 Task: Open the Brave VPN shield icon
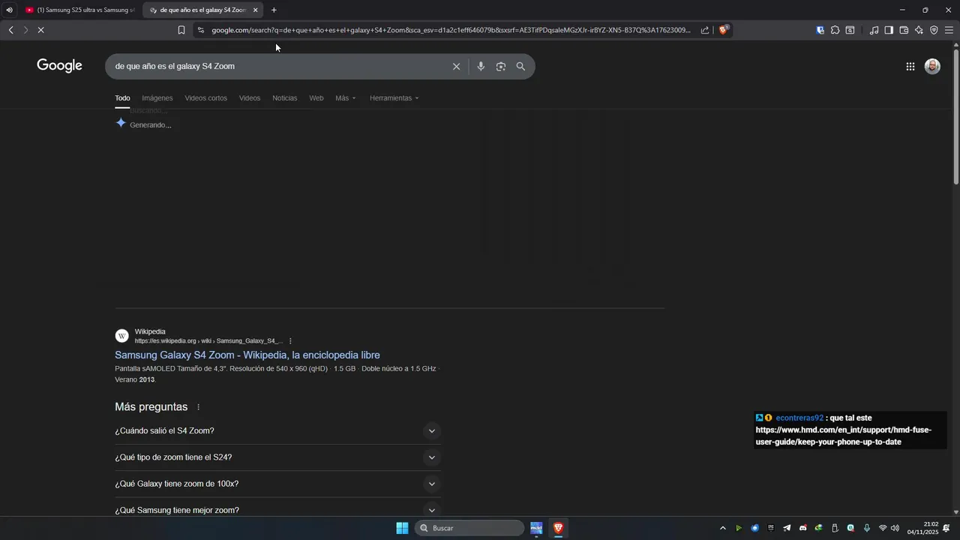coord(934,30)
